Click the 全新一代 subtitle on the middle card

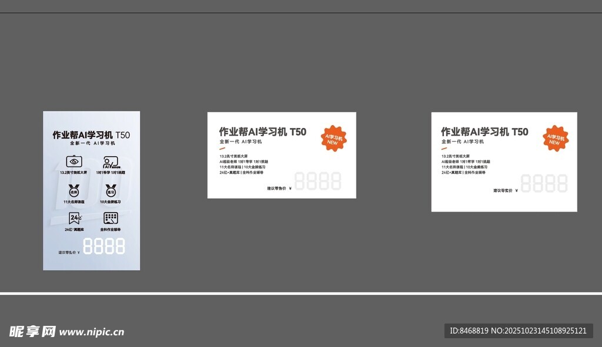(240, 142)
